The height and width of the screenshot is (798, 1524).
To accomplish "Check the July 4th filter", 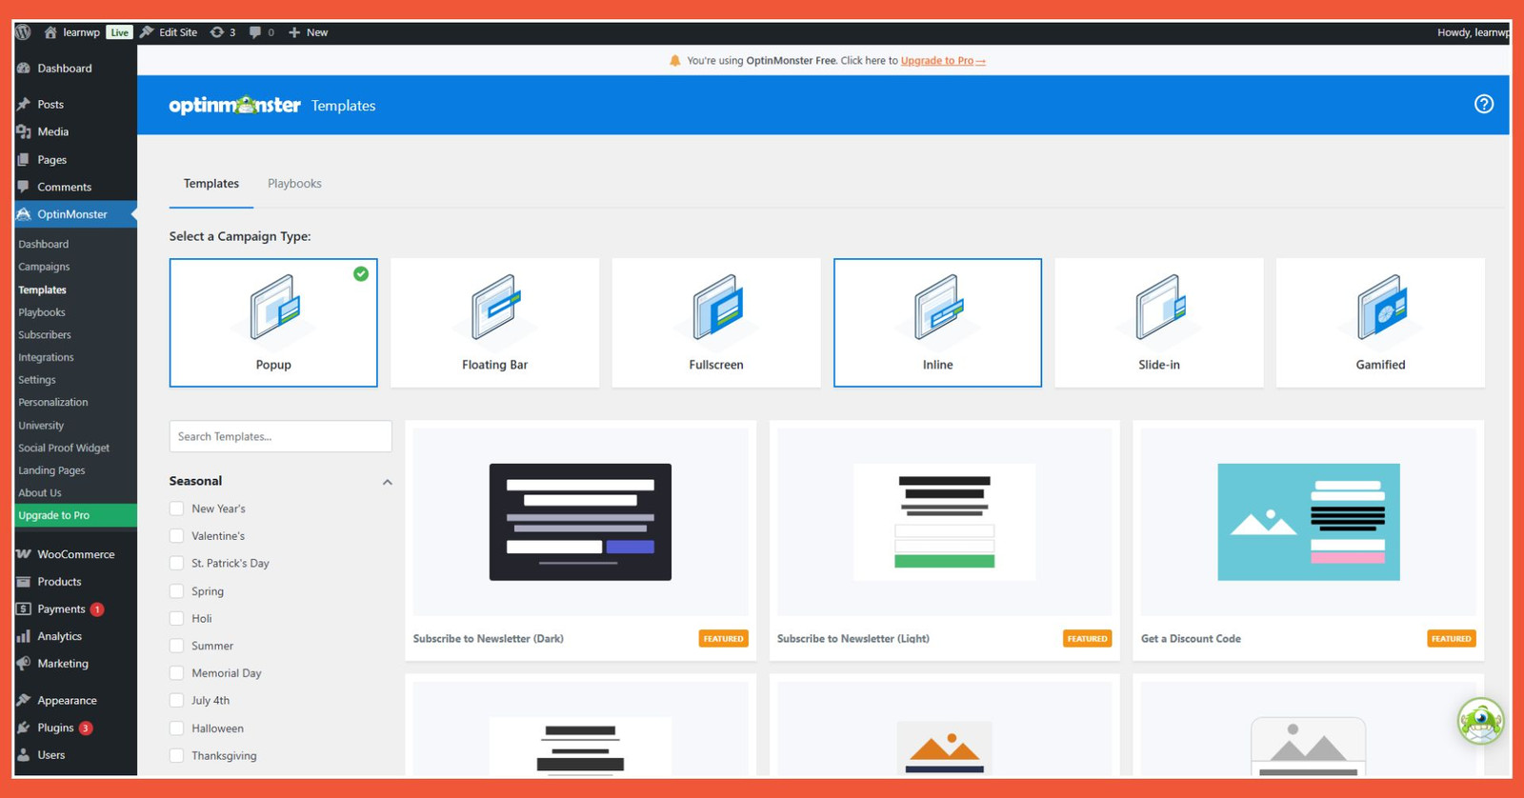I will tap(176, 701).
